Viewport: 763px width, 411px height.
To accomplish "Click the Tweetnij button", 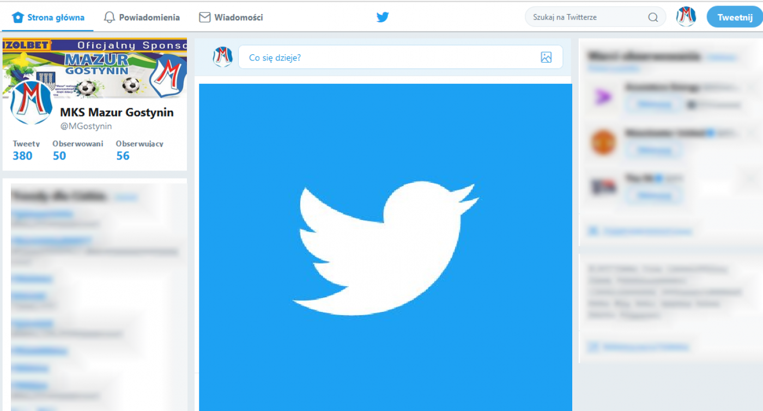I will tap(735, 17).
